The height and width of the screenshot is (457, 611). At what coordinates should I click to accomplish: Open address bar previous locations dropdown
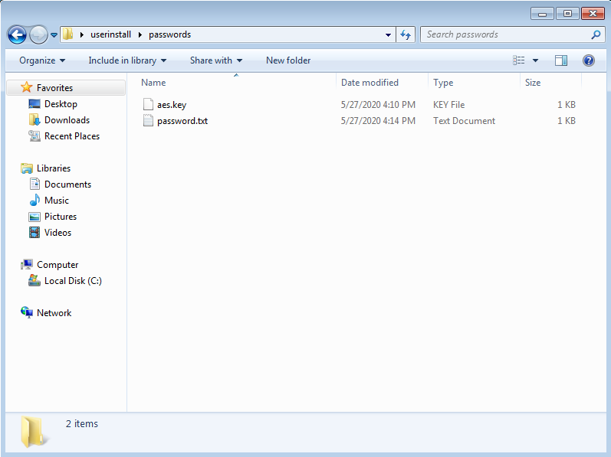click(x=388, y=35)
